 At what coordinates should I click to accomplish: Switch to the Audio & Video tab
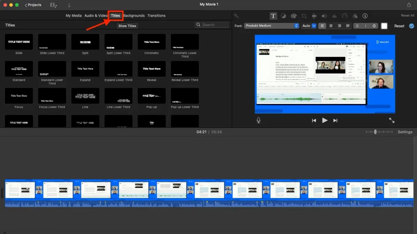point(96,16)
